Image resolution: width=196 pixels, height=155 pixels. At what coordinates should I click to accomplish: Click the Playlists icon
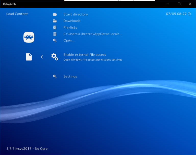(55, 27)
